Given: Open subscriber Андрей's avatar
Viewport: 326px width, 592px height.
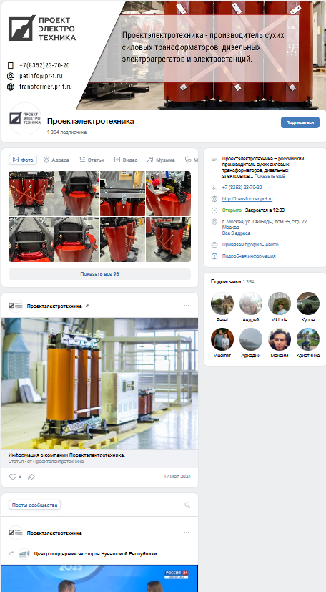Looking at the screenshot, I should click(251, 304).
